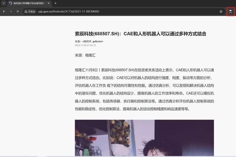The image size is (236, 157).
Task: Open the article image below the text
Action: point(144,138)
